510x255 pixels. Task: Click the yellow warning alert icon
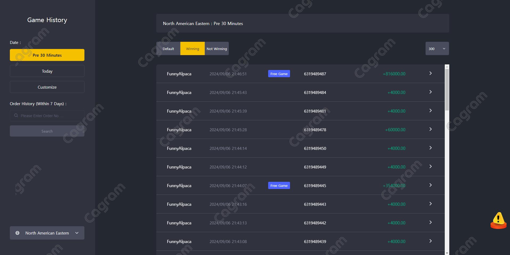[498, 220]
